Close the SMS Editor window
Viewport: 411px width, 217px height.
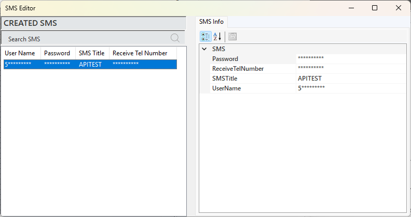click(399, 8)
